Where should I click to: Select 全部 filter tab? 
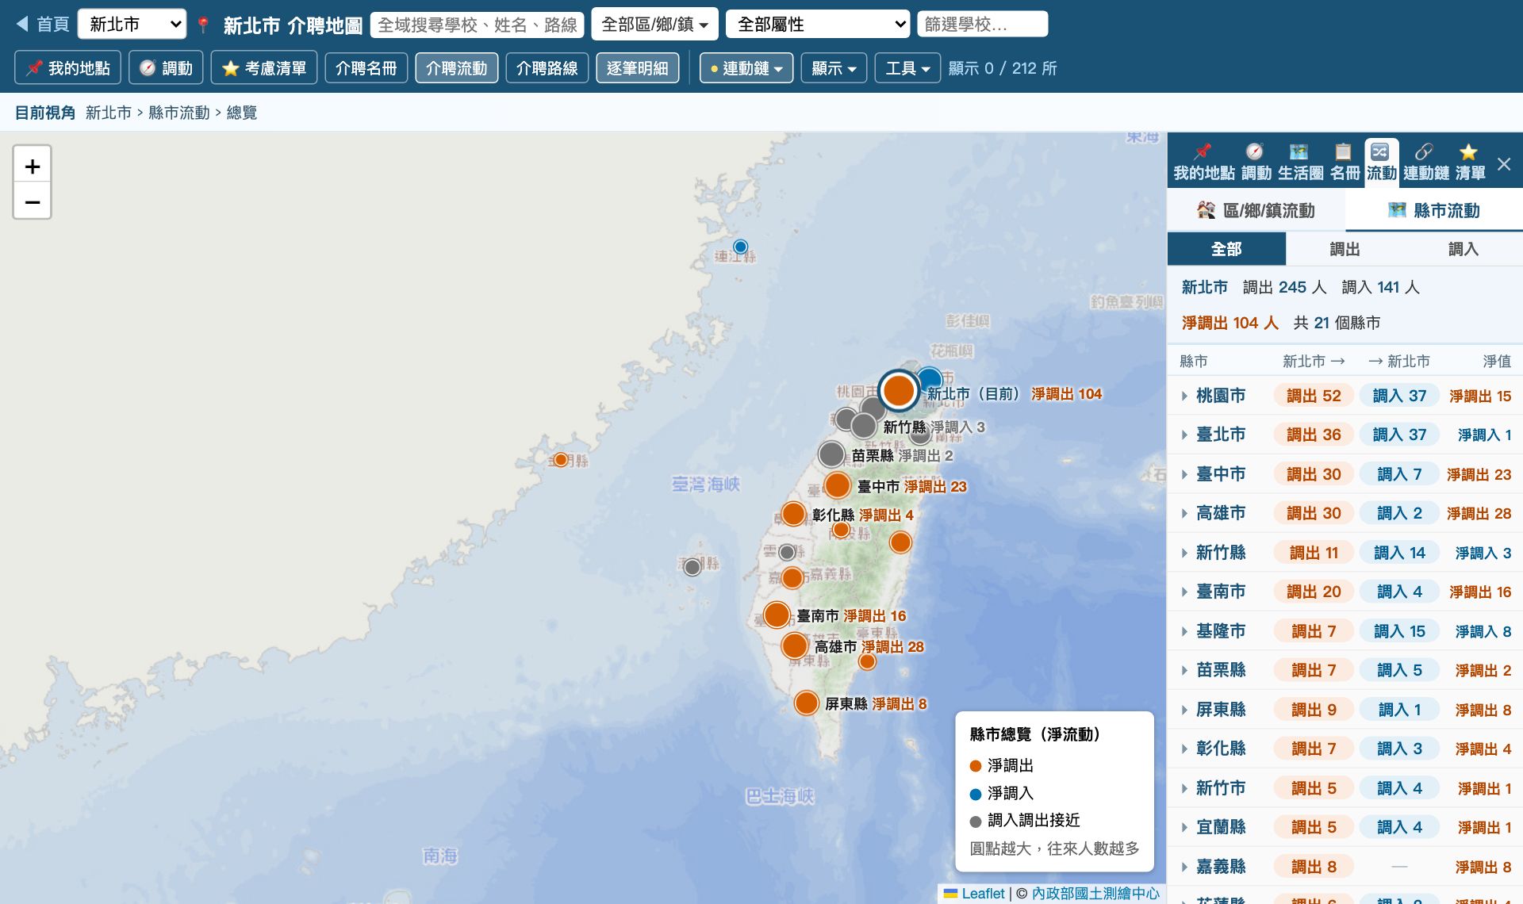click(1226, 249)
